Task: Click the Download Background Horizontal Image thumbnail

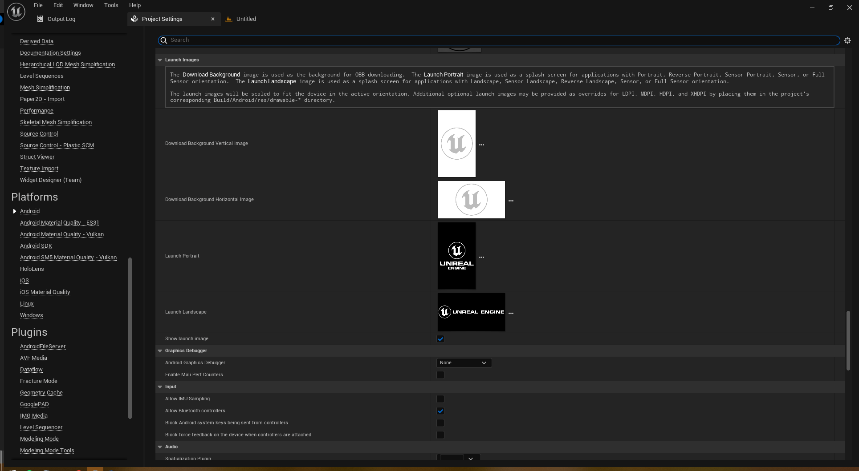Action: [472, 200]
